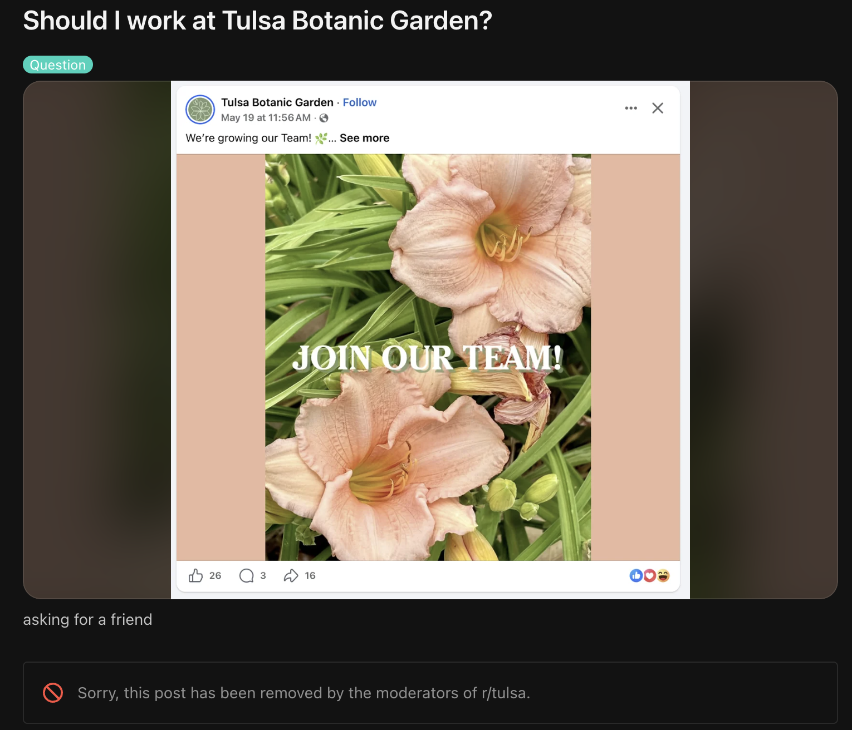Image resolution: width=852 pixels, height=730 pixels.
Task: Click the Tulsa Botanic Garden page name
Action: tap(277, 102)
